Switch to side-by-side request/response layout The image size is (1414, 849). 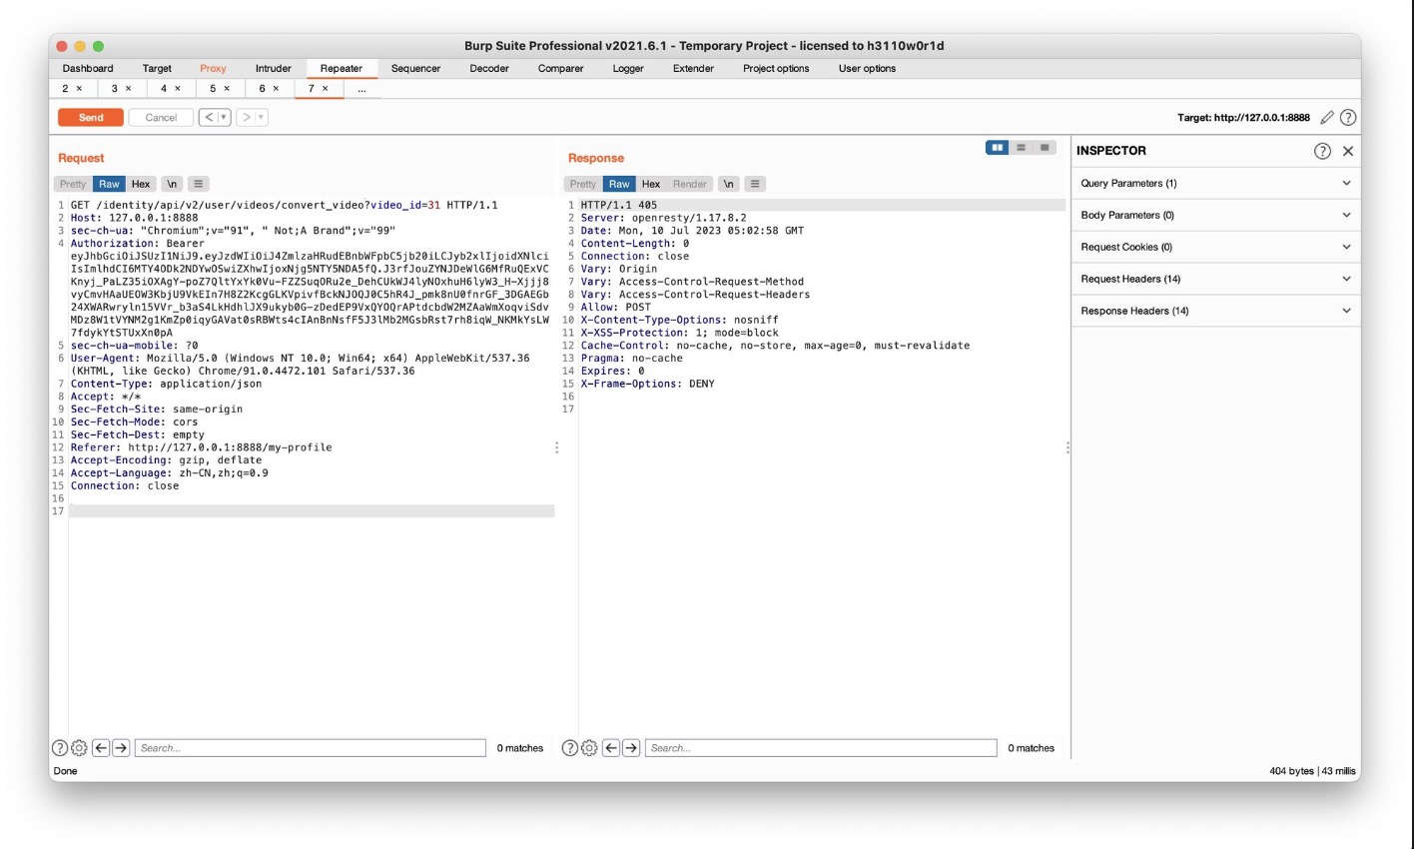pyautogui.click(x=997, y=148)
